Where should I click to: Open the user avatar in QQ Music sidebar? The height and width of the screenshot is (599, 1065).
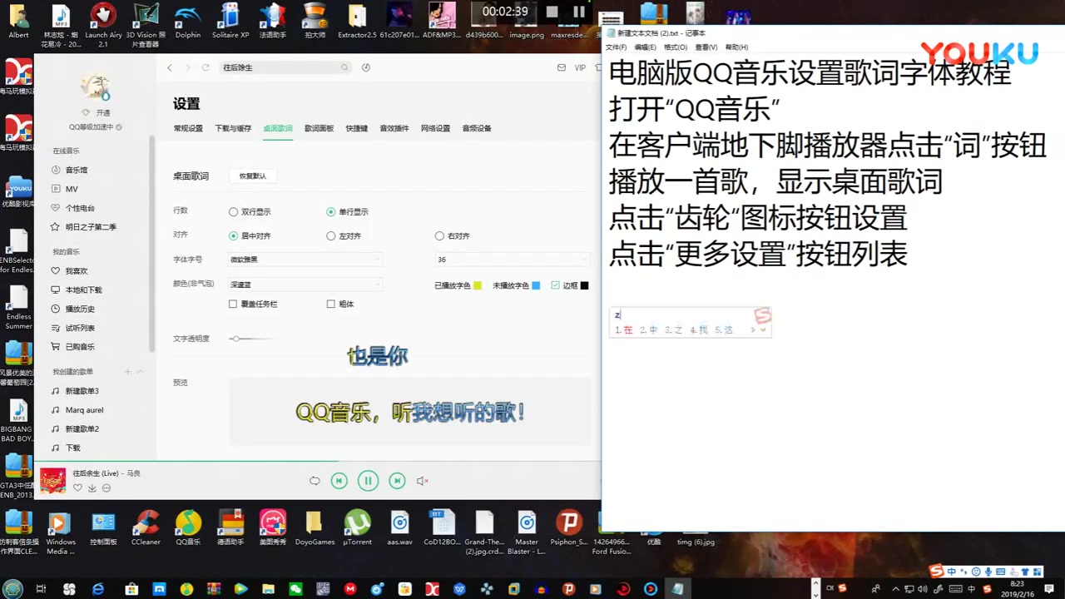pyautogui.click(x=96, y=87)
